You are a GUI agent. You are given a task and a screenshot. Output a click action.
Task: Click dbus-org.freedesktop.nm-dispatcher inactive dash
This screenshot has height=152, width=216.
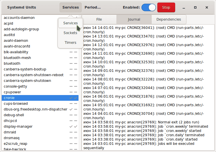(x=76, y=109)
